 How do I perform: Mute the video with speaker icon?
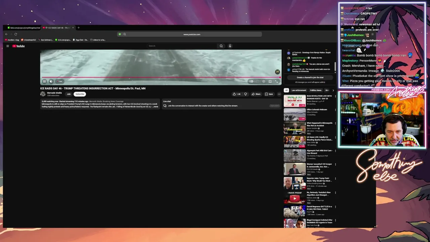[51, 81]
